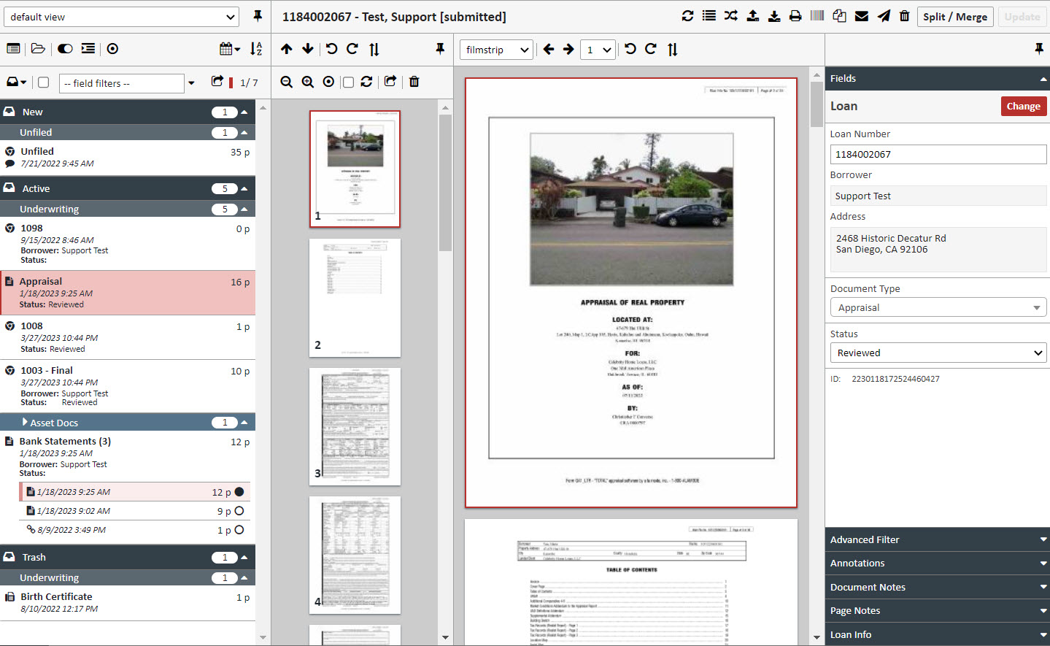
Task: Click the print icon in top toolbar
Action: click(x=795, y=16)
